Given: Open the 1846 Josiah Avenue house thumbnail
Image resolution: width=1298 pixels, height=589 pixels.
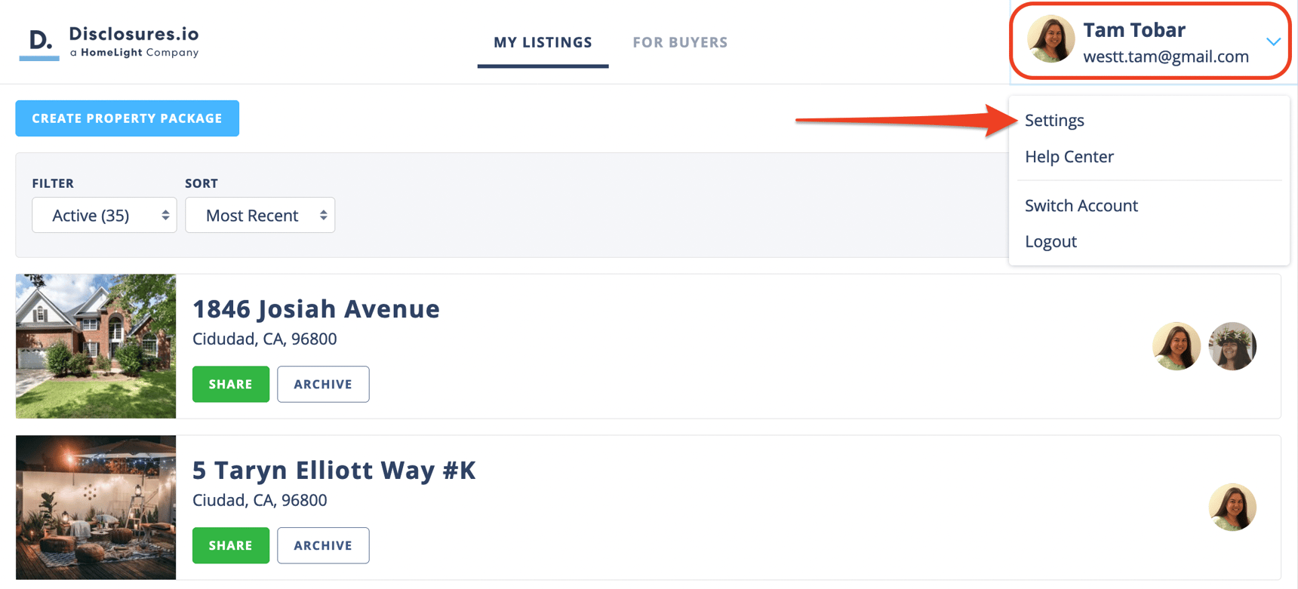Looking at the screenshot, I should tap(96, 346).
